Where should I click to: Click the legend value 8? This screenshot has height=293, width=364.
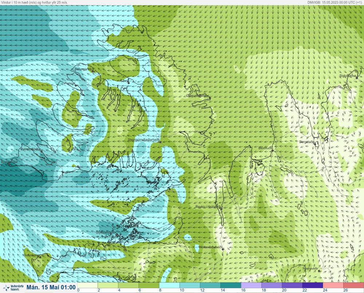[x=160, y=290]
